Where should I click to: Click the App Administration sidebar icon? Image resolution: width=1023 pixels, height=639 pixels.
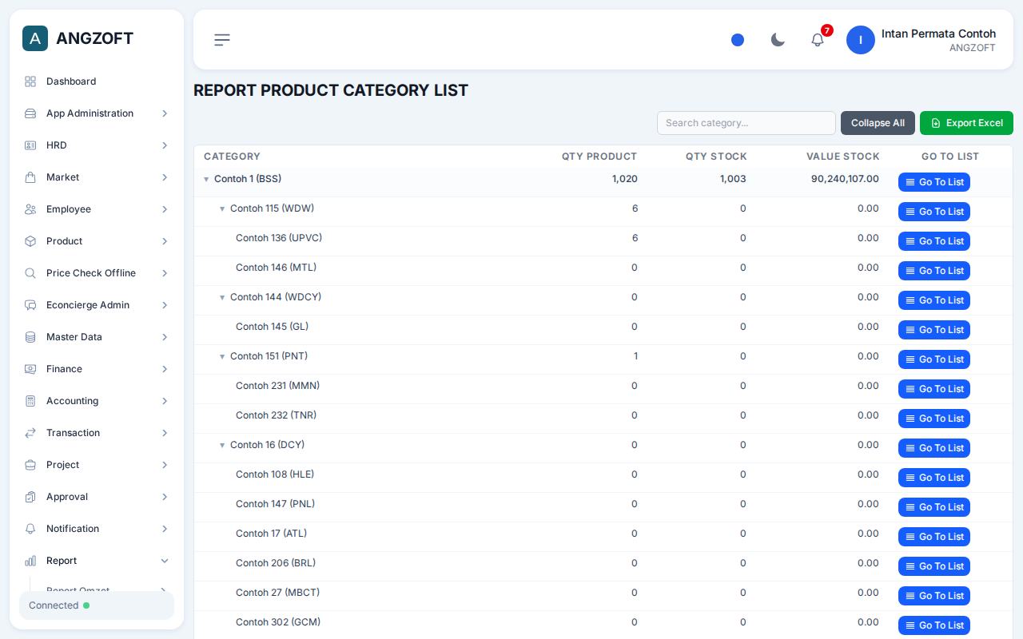[x=30, y=113]
